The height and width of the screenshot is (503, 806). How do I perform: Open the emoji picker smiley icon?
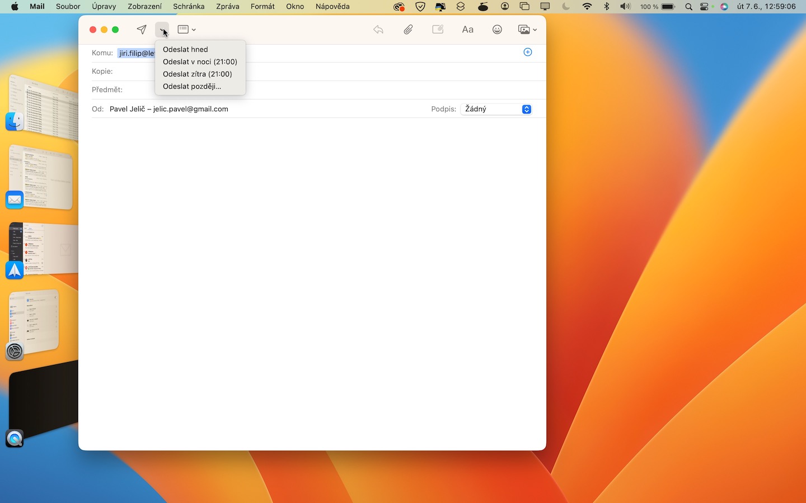pyautogui.click(x=497, y=30)
